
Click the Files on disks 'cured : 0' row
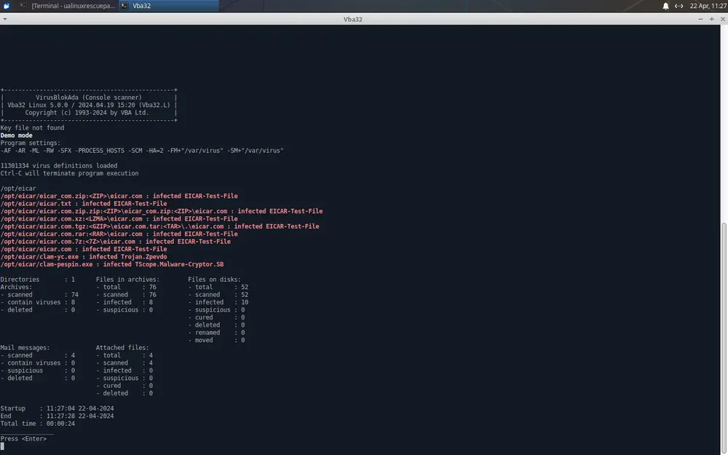pos(216,317)
